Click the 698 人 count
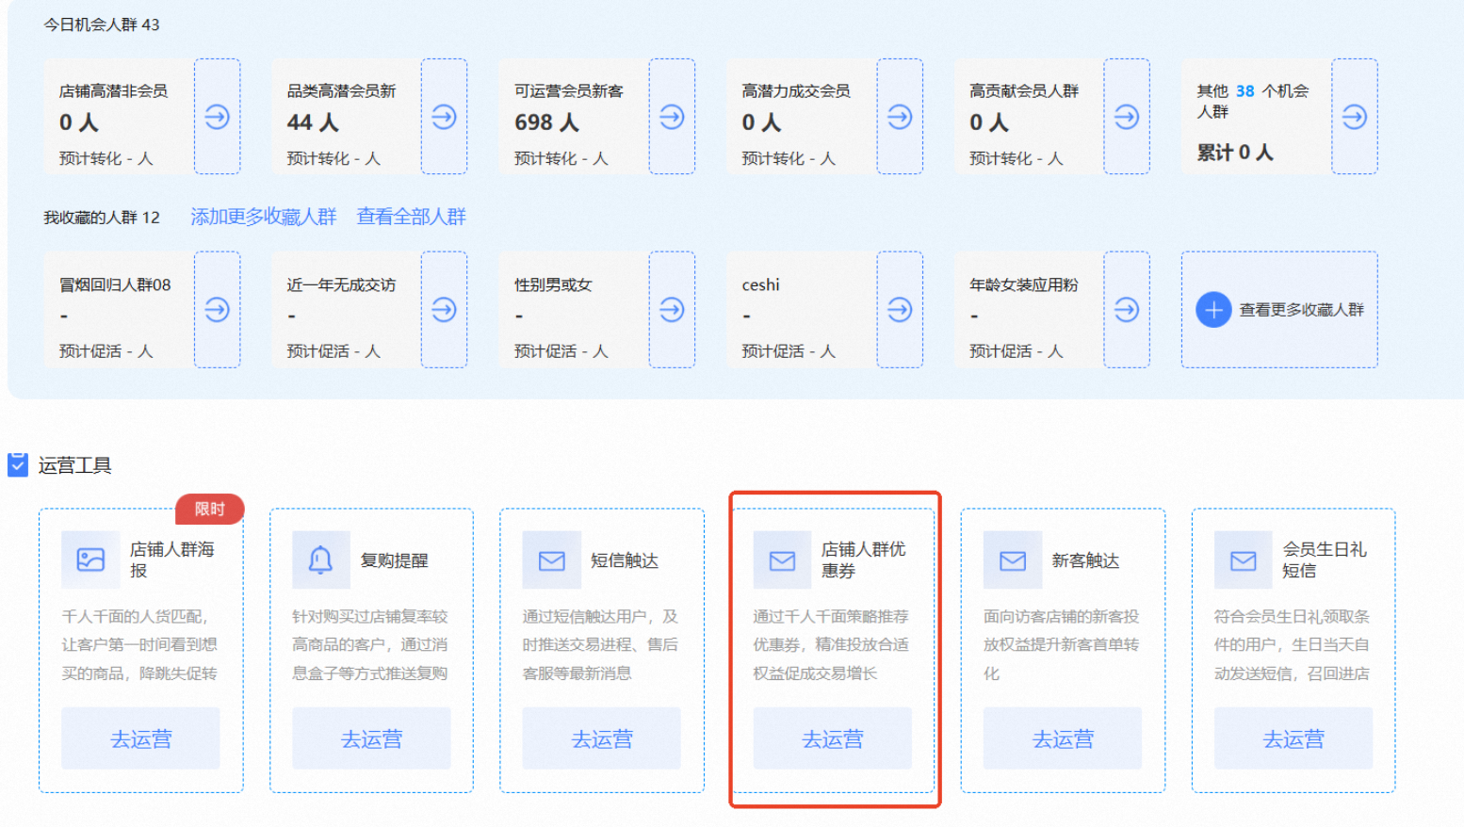1464x827 pixels. pyautogui.click(x=547, y=122)
